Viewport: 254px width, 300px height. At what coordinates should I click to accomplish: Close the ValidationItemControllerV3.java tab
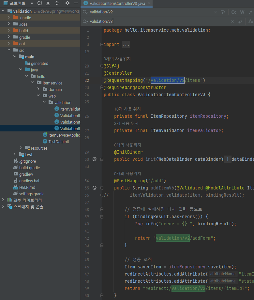pyautogui.click(x=149, y=3)
